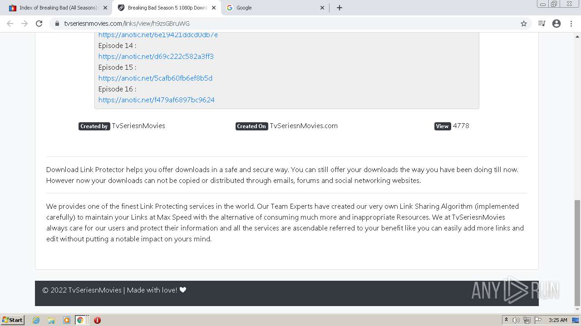The width and height of the screenshot is (581, 326).
Task: Click the 'Episode 16 :' label
Action: (x=117, y=89)
